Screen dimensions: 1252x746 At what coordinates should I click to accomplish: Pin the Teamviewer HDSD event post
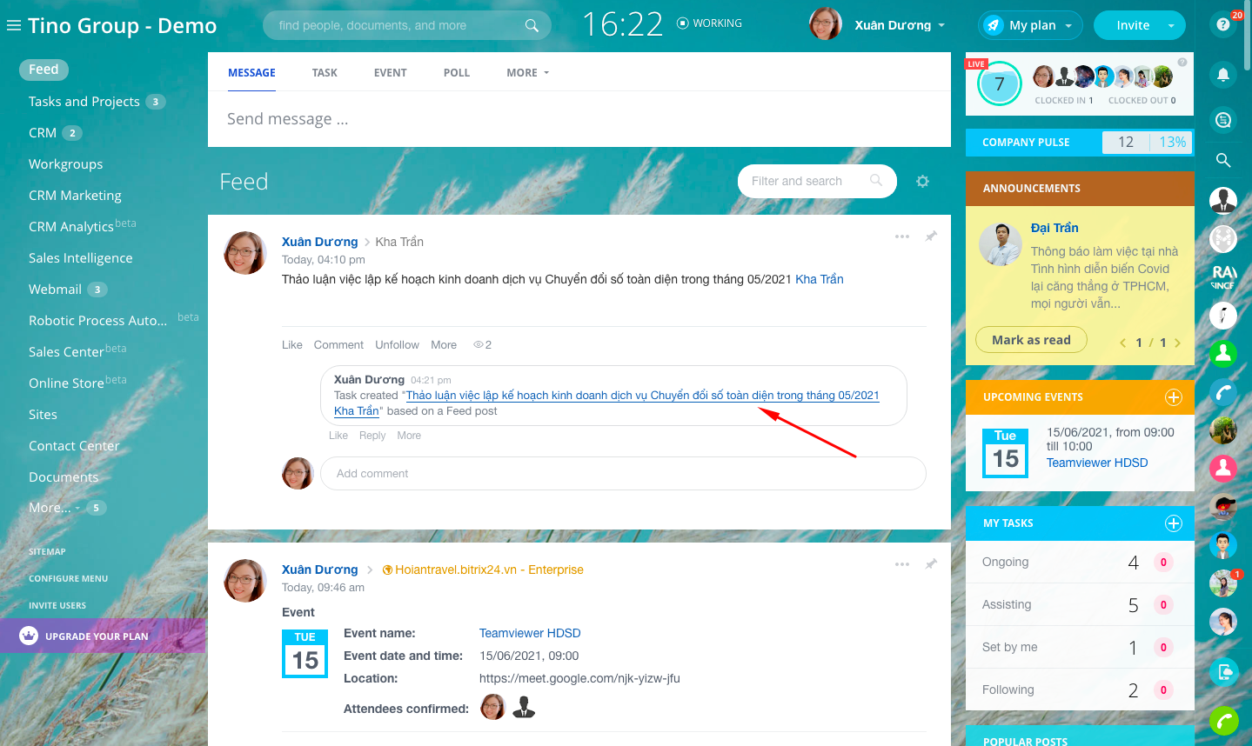(931, 564)
